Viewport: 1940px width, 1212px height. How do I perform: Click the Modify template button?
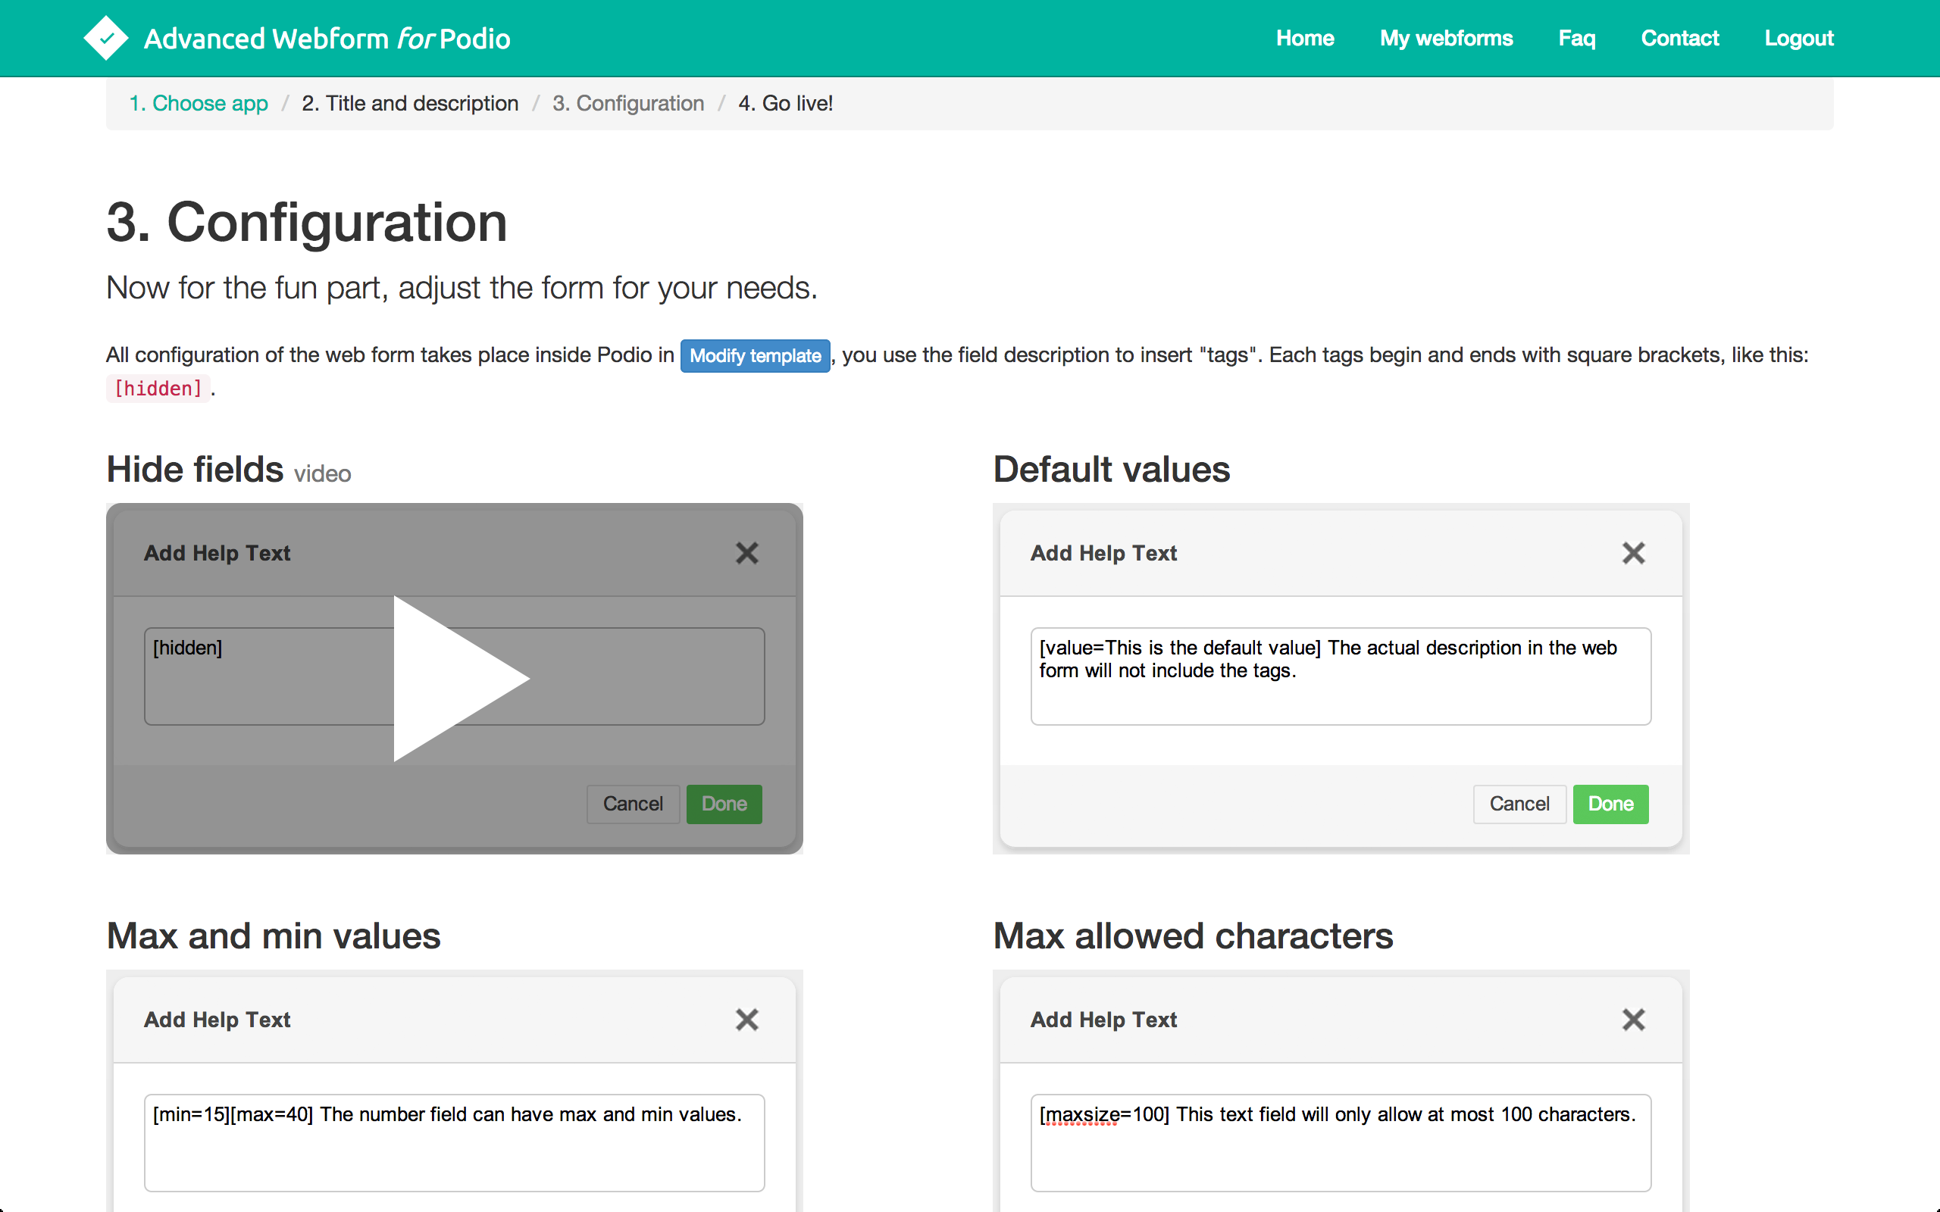[x=754, y=356]
